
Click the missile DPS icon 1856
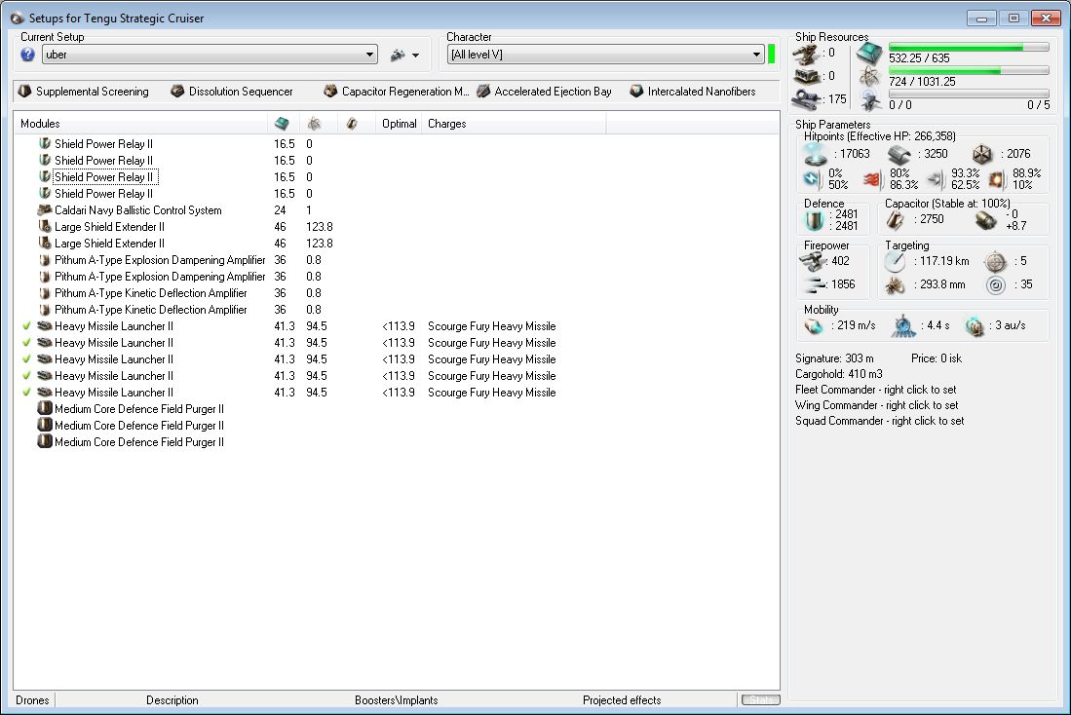(814, 284)
